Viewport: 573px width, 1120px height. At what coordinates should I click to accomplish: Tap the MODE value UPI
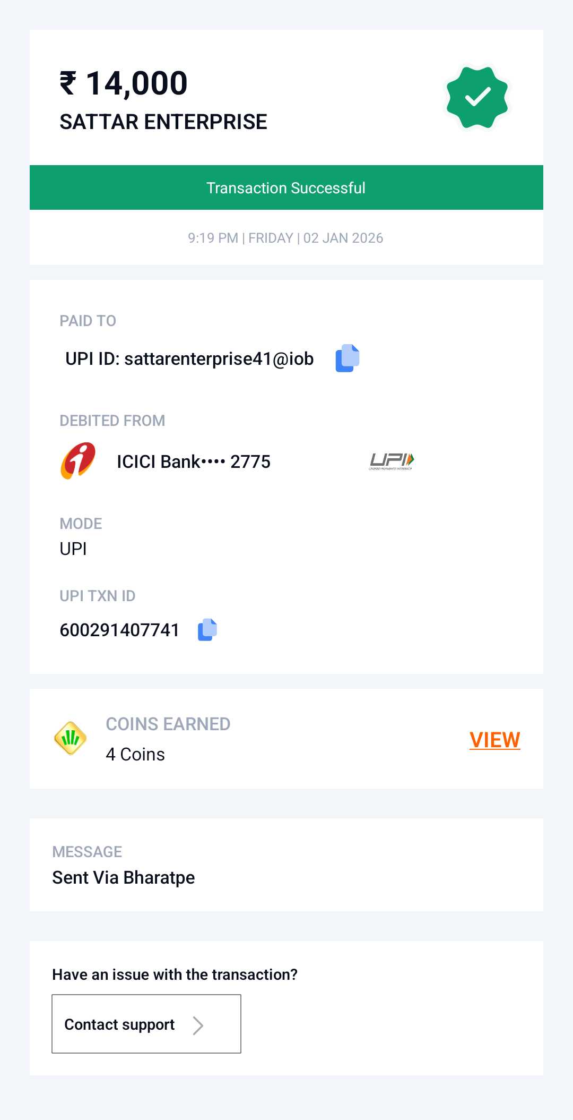coord(73,549)
